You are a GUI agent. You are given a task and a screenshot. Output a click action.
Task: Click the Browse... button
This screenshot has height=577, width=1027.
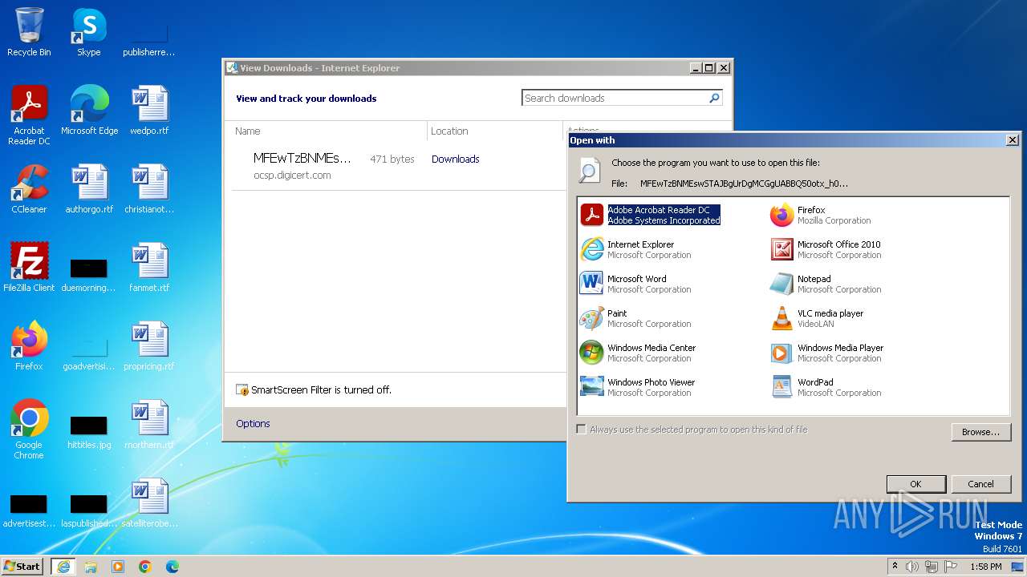[980, 432]
